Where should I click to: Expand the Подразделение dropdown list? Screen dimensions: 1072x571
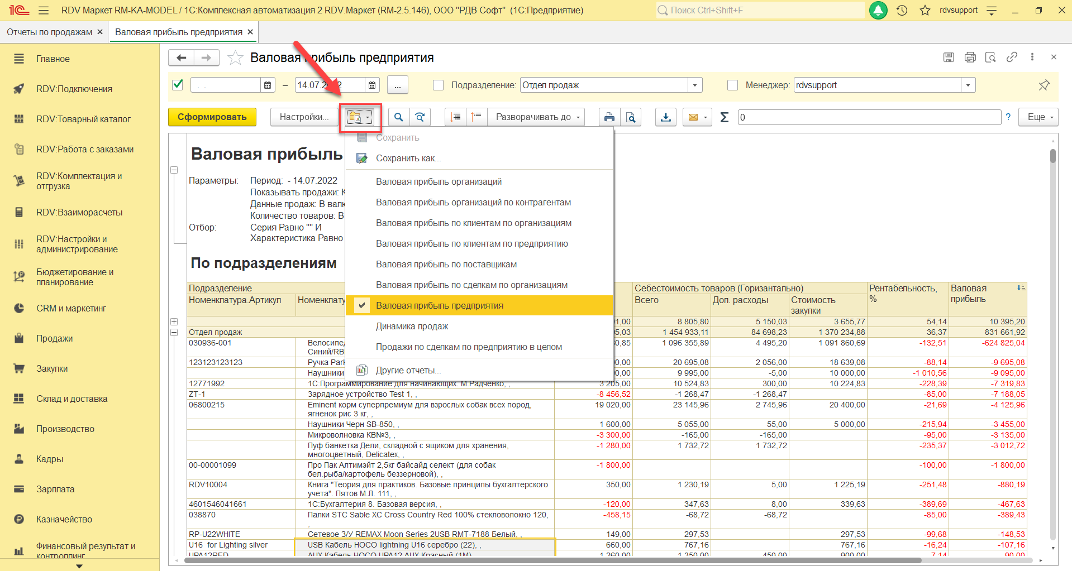click(695, 85)
